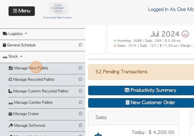194x136 pixels.
Task: Toggle favorite star on Manage Crates
Action: [80, 114]
